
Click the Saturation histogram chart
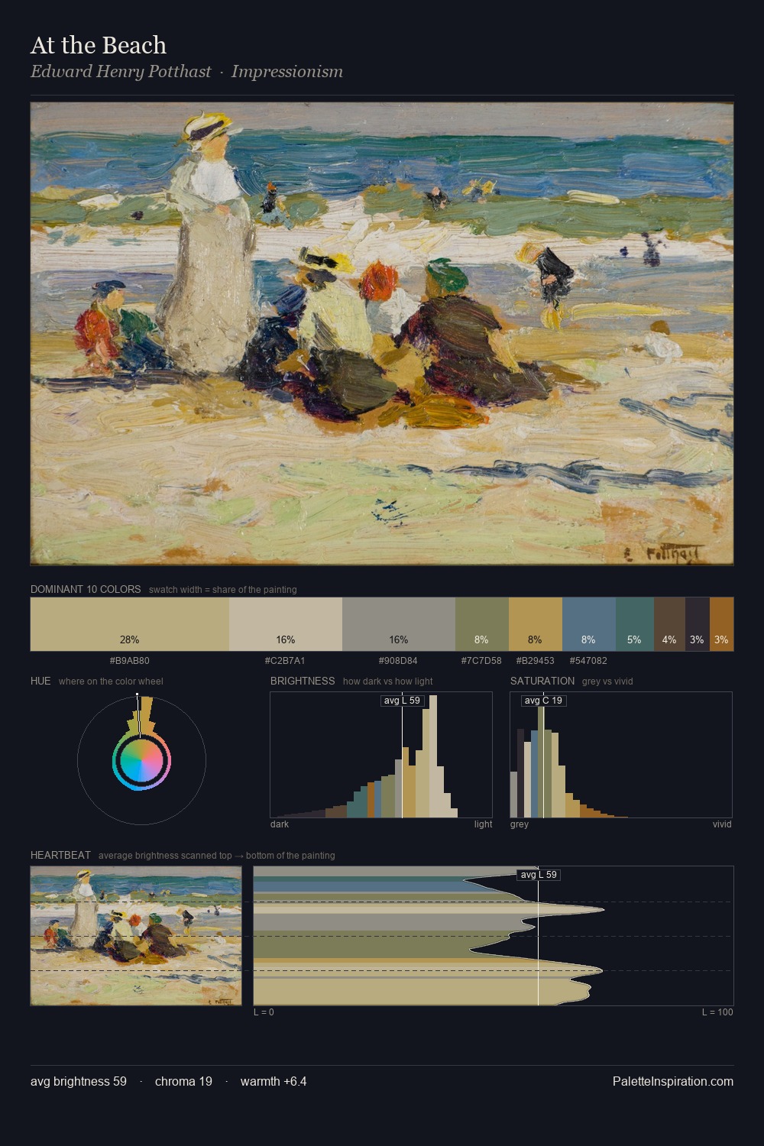(x=621, y=755)
